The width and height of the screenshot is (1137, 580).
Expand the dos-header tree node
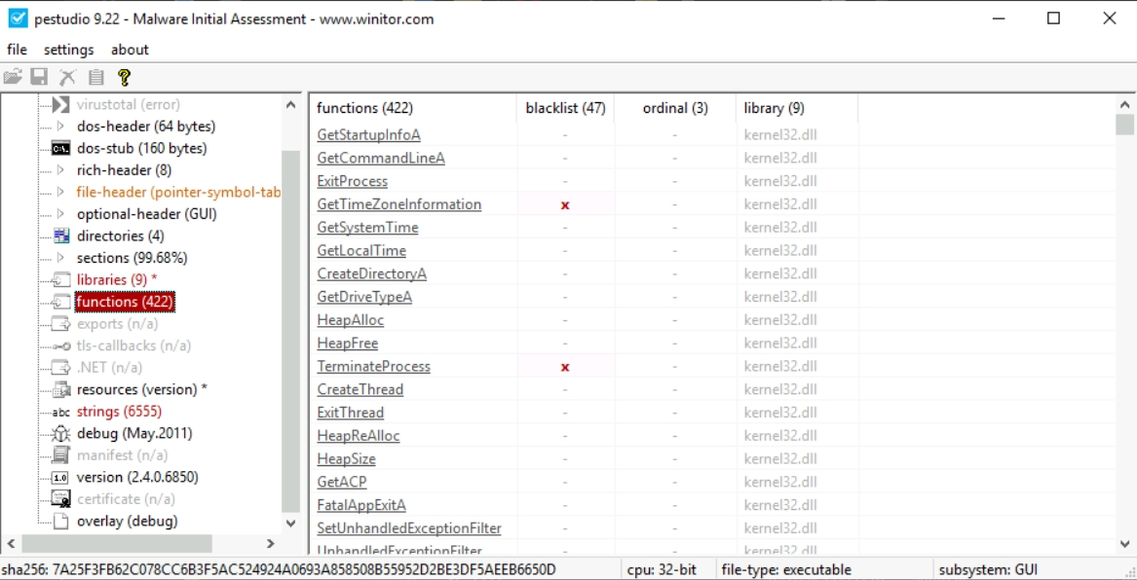[x=60, y=127]
